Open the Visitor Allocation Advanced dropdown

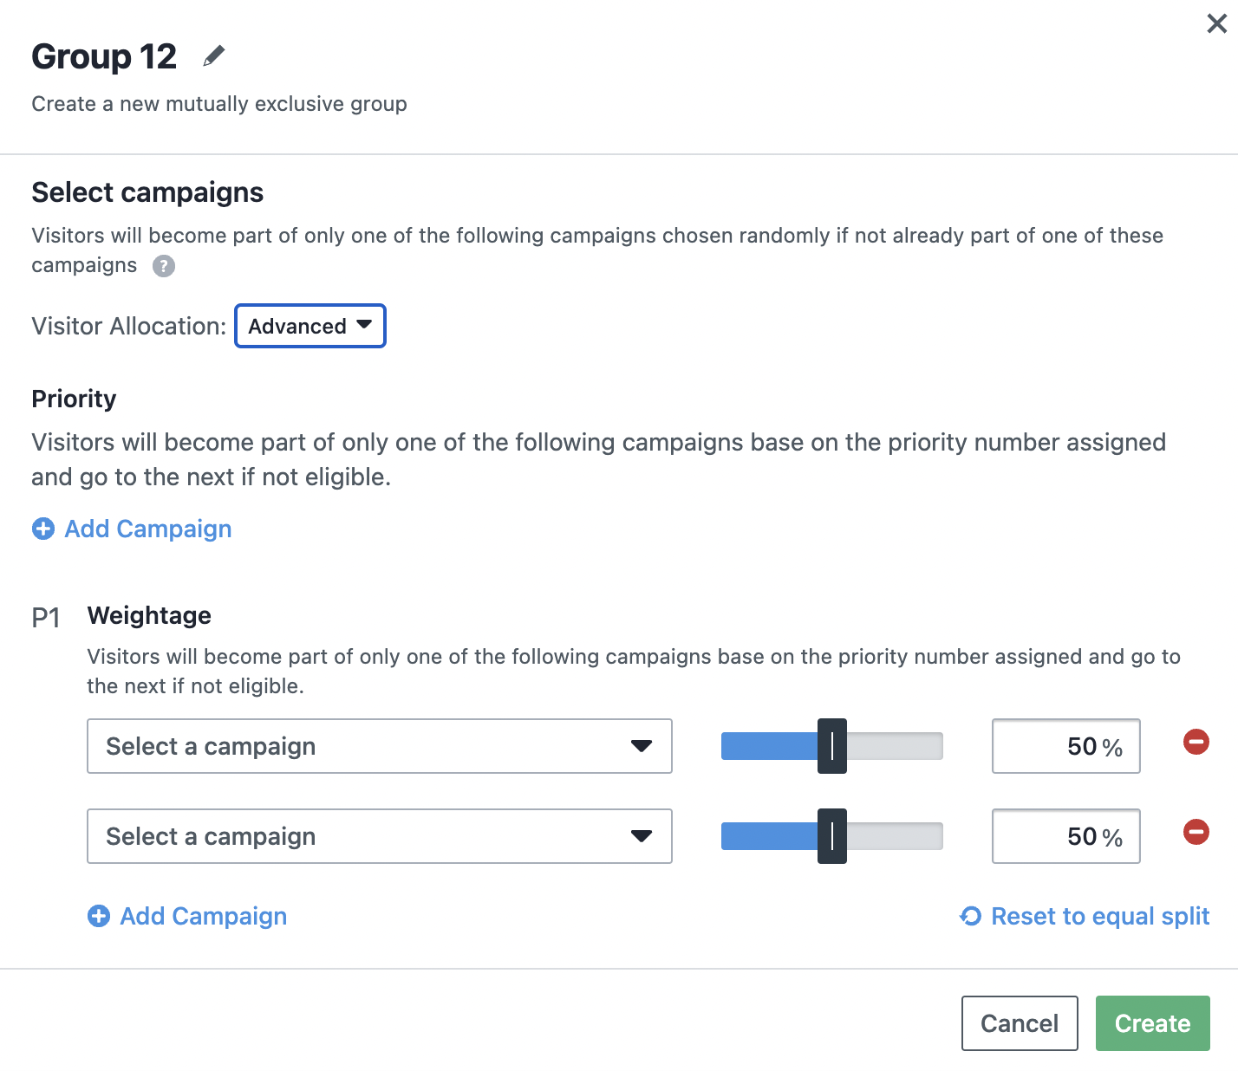point(310,326)
